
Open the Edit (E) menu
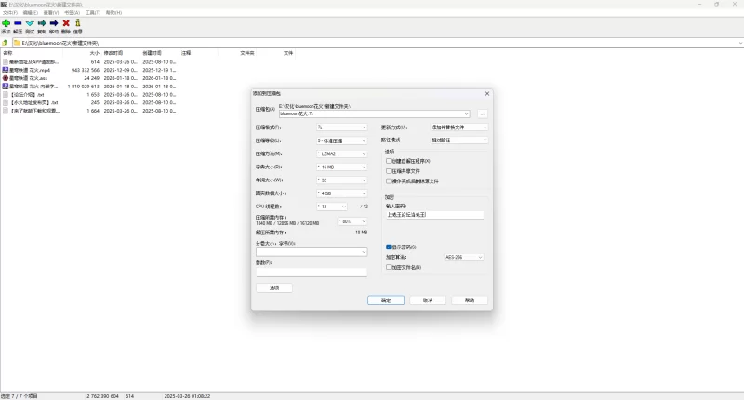(x=31, y=13)
